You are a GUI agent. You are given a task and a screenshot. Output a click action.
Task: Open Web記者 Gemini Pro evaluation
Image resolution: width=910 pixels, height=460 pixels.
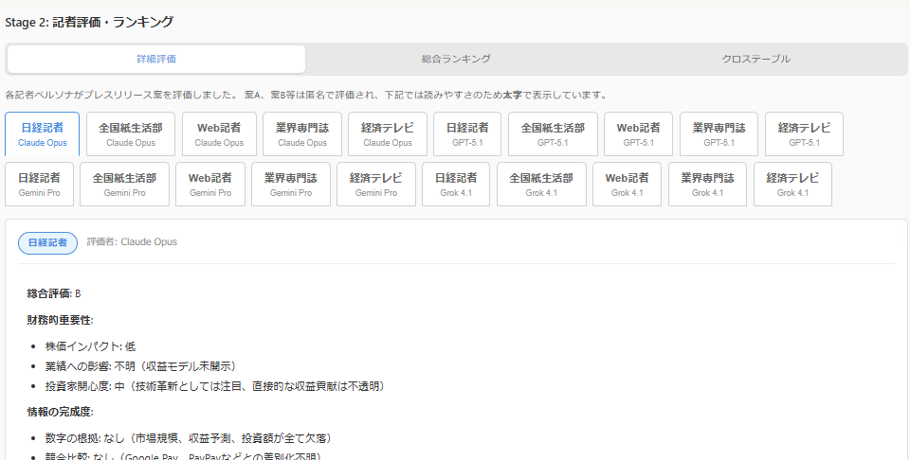tap(210, 185)
